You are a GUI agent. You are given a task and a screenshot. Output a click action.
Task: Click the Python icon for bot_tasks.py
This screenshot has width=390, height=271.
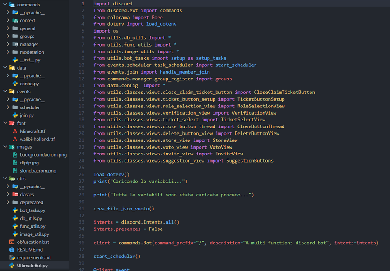click(15, 210)
